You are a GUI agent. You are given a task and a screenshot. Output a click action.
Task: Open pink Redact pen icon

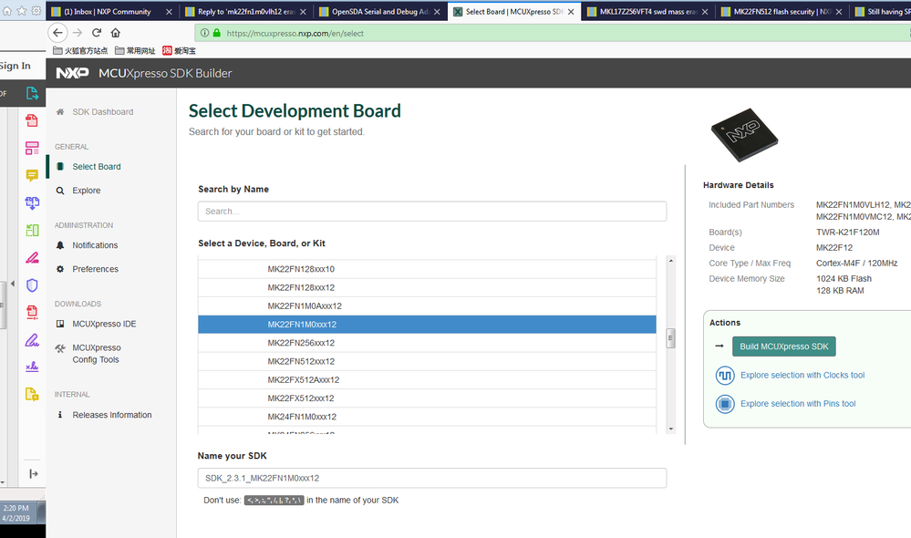click(32, 257)
